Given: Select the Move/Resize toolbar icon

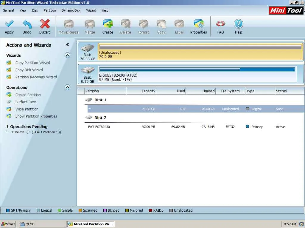Looking at the screenshot, I should [x=69, y=24].
